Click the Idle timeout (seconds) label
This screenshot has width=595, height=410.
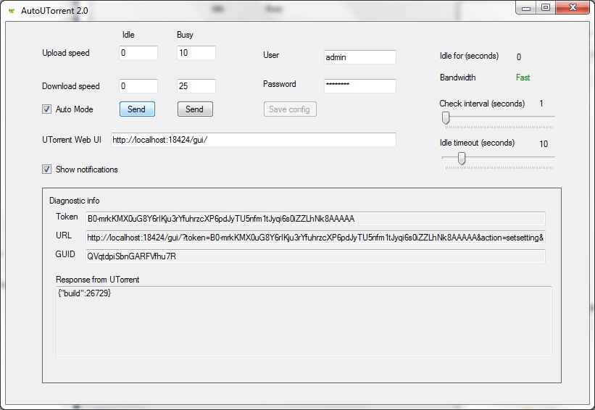coord(477,143)
